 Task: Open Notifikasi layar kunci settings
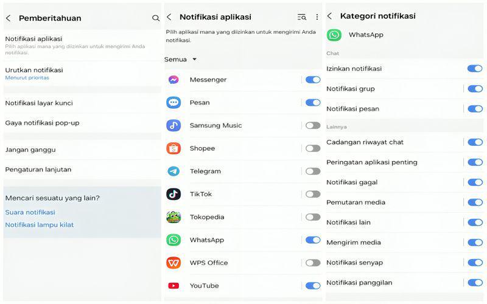coord(82,103)
